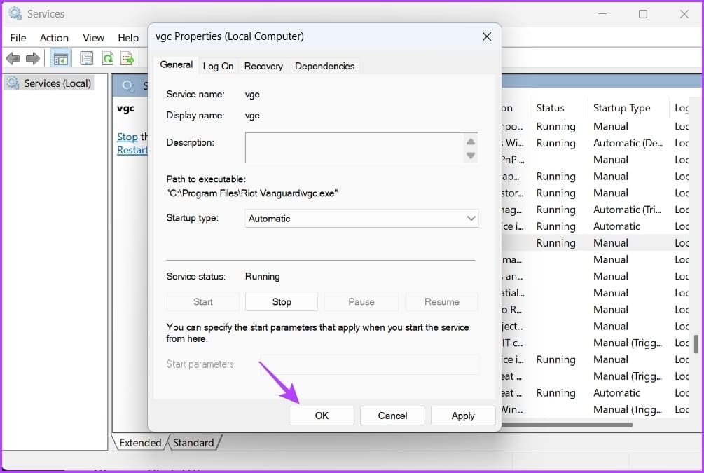
Task: Click the Cancel button
Action: pyautogui.click(x=392, y=416)
